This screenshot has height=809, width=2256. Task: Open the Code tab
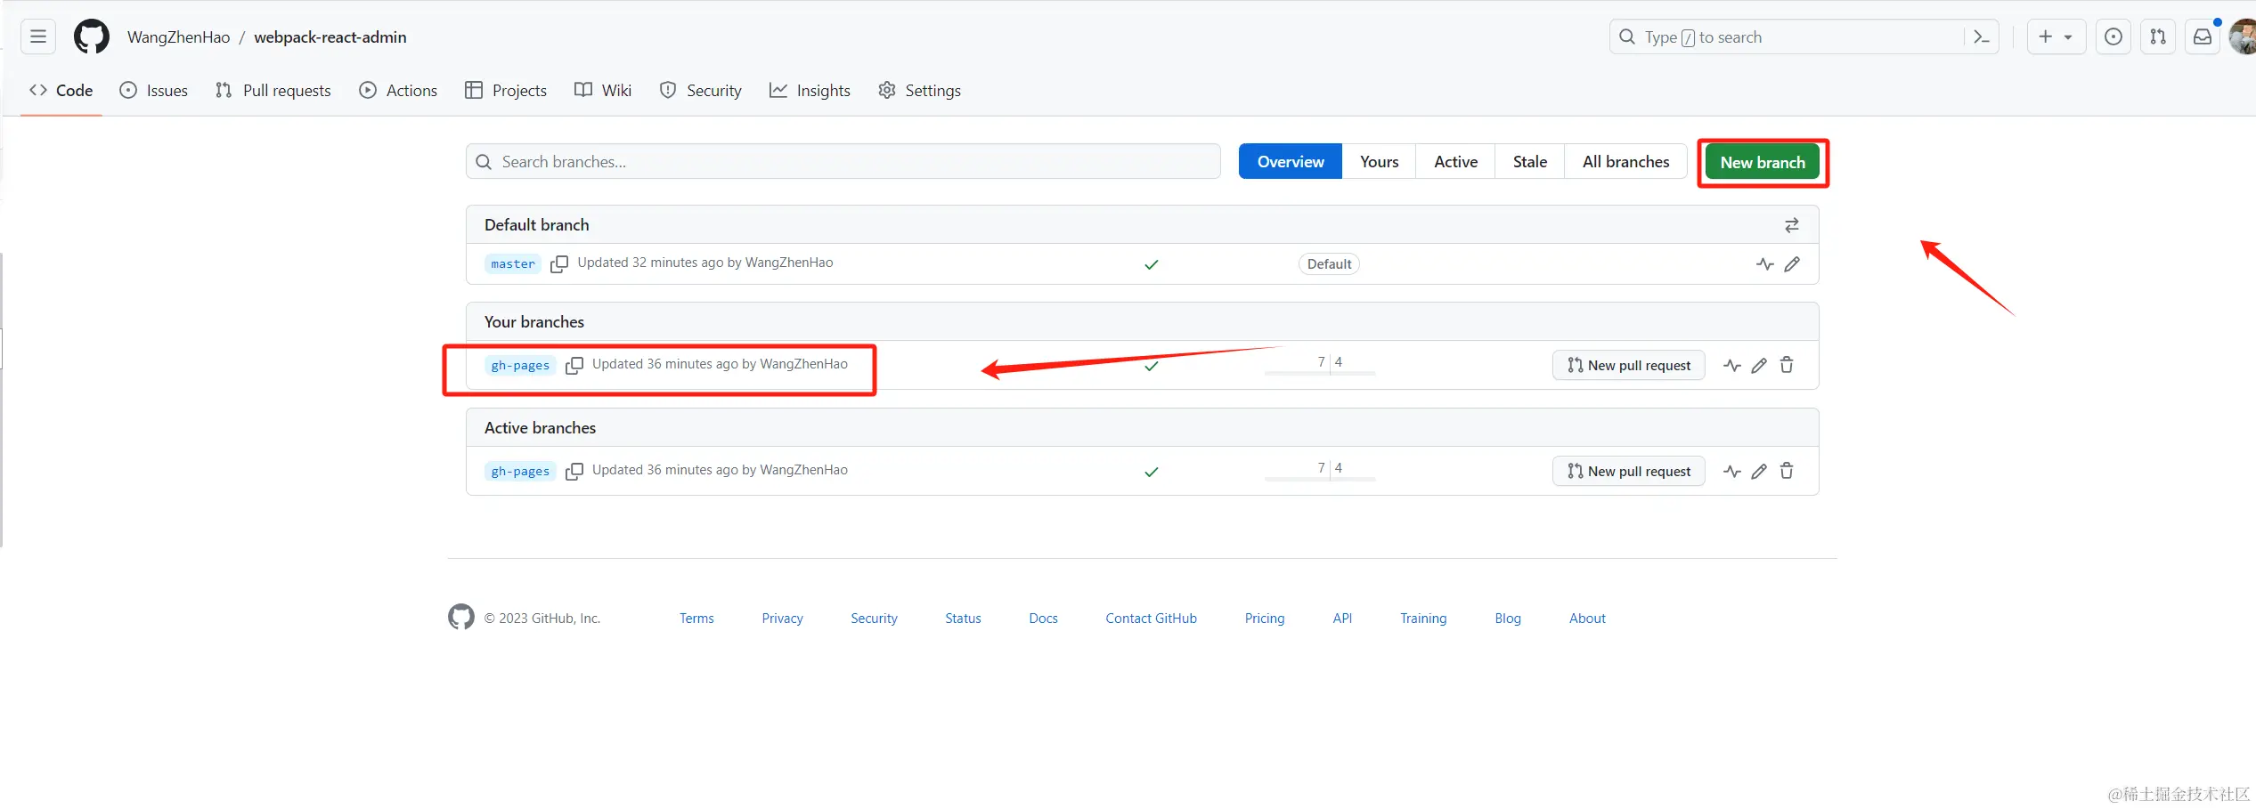(x=61, y=91)
